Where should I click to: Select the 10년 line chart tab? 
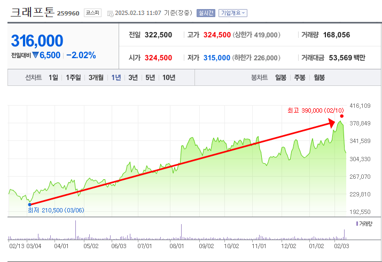pyautogui.click(x=169, y=77)
